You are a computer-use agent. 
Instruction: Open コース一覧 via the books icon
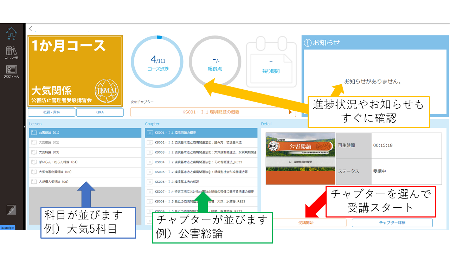pos(12,52)
